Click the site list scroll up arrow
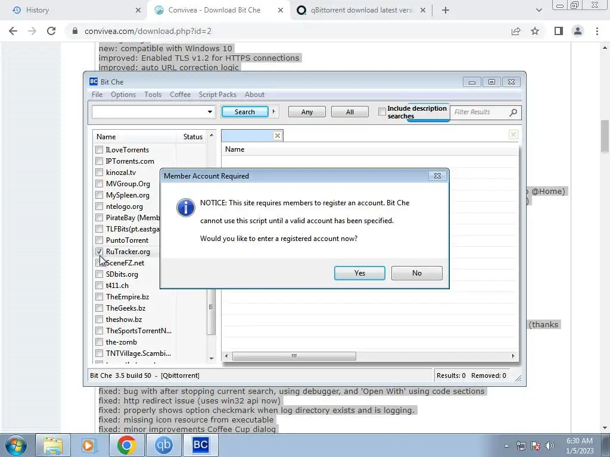This screenshot has width=610, height=457. 211,136
